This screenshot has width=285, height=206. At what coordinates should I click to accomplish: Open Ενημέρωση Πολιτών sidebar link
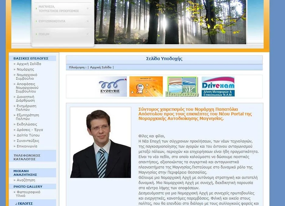[x=26, y=108]
